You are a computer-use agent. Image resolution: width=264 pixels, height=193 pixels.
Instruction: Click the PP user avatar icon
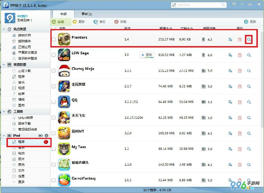10,18
